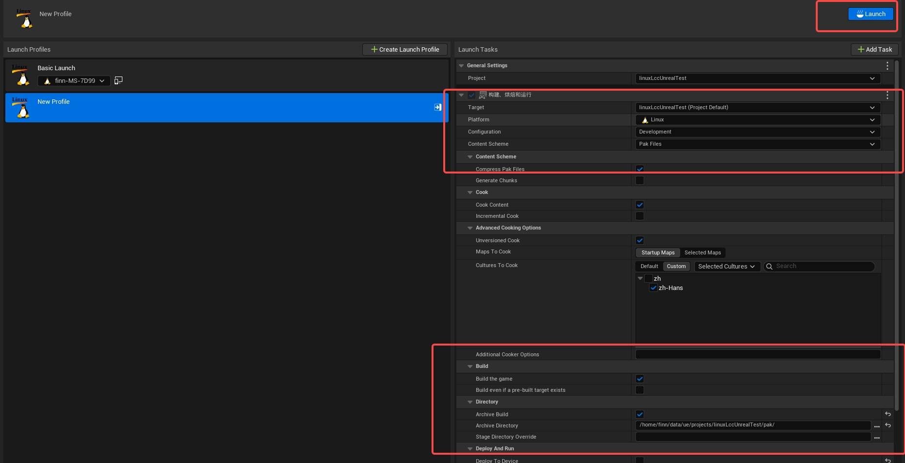The width and height of the screenshot is (905, 463).
Task: Open the Content Scheme Pak Files dropdown
Action: pos(758,144)
